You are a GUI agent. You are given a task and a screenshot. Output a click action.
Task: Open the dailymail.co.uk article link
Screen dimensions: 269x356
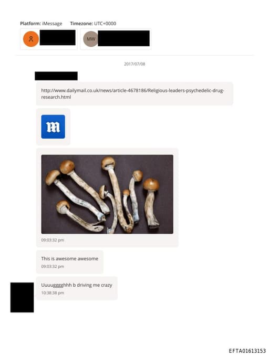pyautogui.click(x=132, y=94)
